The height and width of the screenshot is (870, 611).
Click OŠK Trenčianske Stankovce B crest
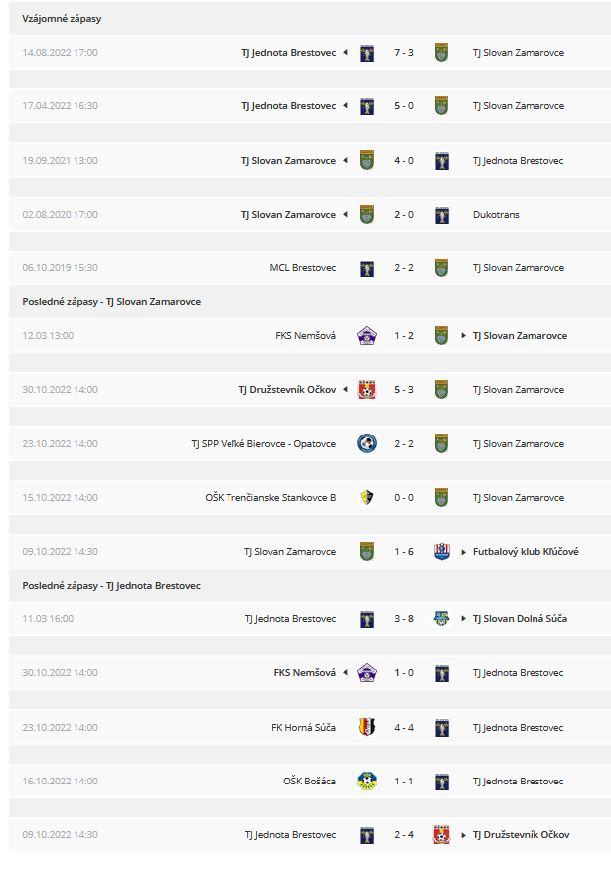pos(366,498)
